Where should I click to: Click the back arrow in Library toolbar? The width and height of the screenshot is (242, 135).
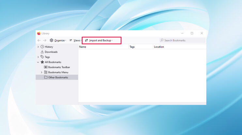click(39, 41)
